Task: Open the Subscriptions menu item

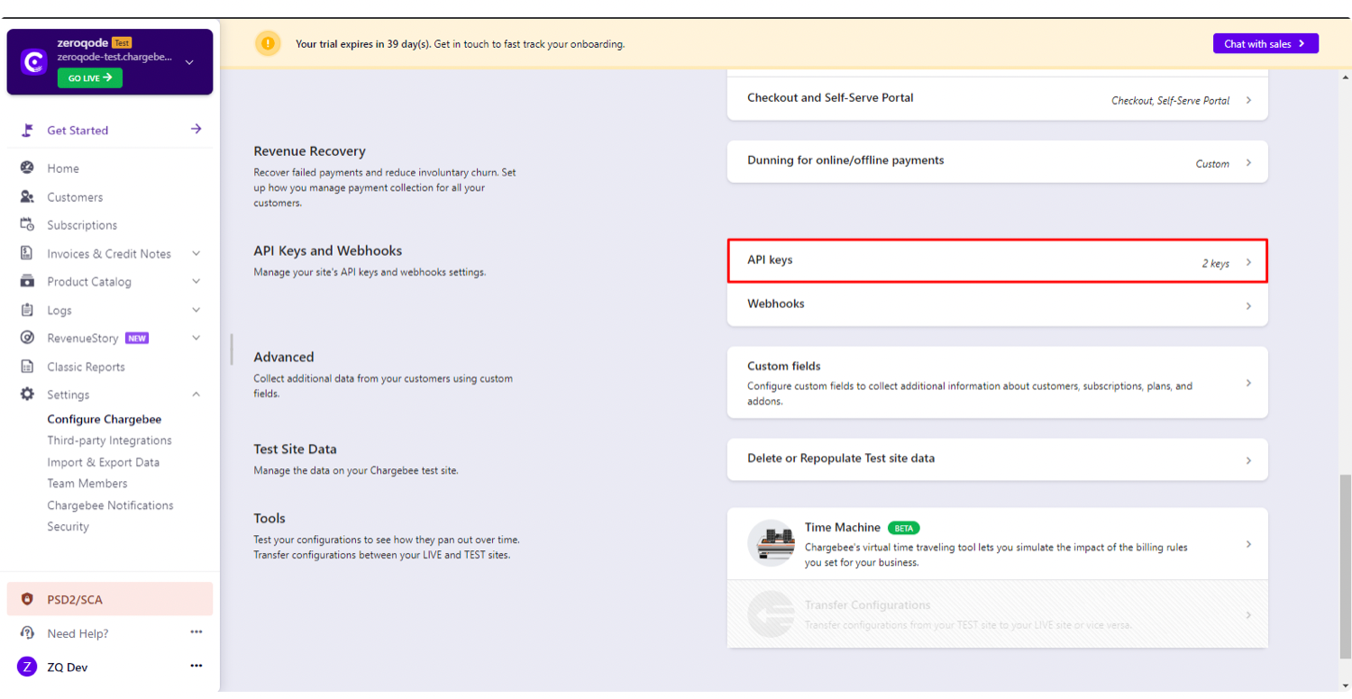Action: [x=82, y=225]
